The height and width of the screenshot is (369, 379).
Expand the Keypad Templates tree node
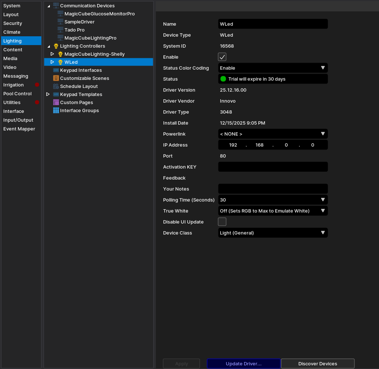pyautogui.click(x=48, y=95)
